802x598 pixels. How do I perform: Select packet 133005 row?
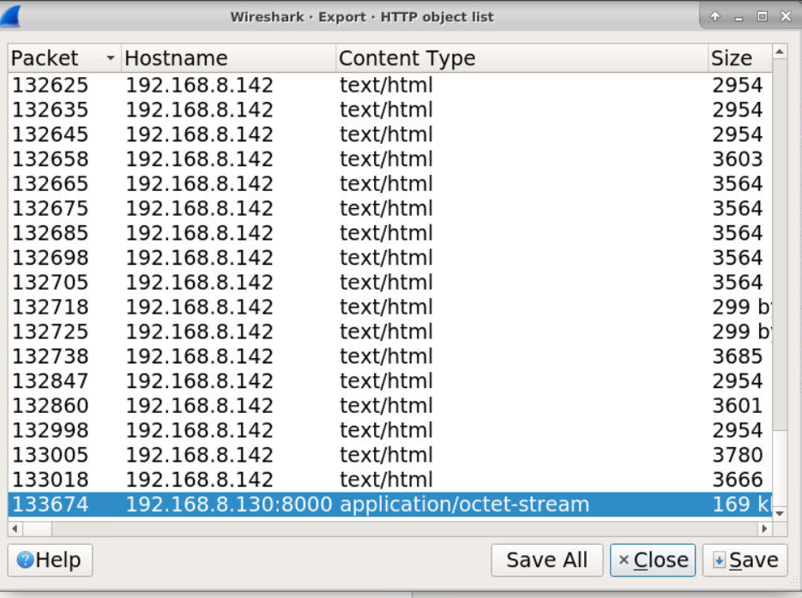(389, 455)
